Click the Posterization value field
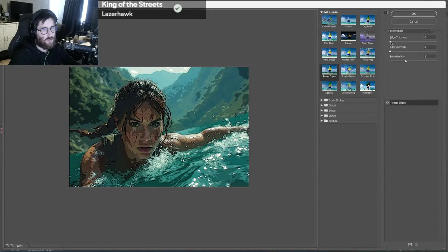This screenshot has height=252, width=448. click(x=429, y=56)
